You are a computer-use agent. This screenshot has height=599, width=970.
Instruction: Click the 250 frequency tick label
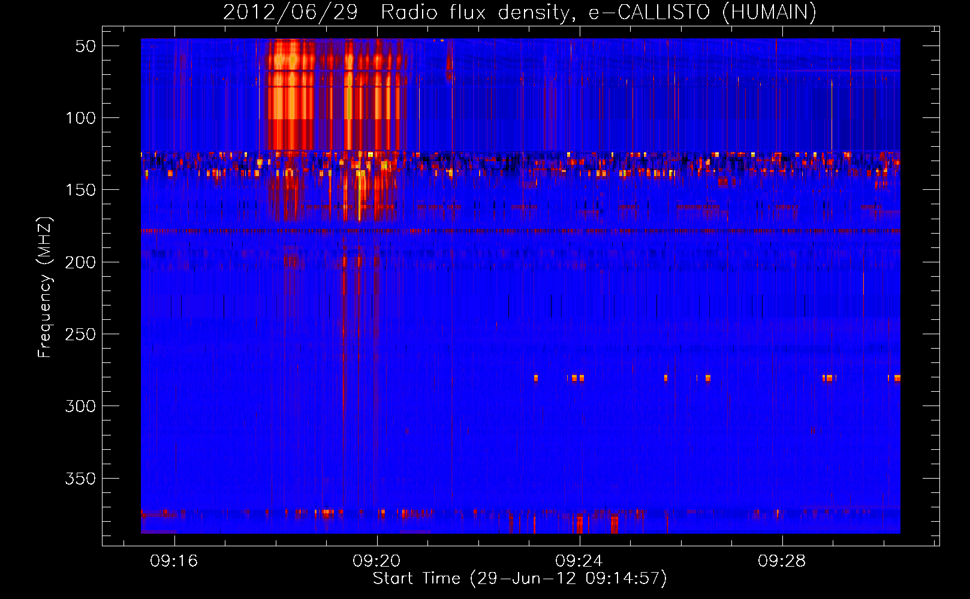point(81,334)
